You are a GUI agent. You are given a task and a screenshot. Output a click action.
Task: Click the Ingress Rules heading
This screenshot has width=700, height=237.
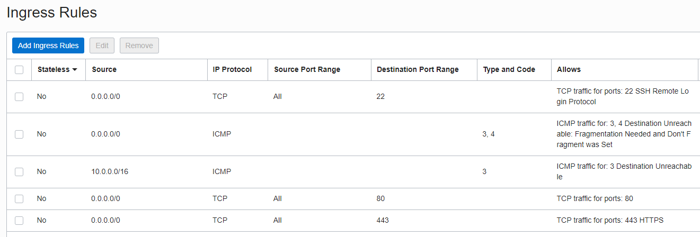(52, 13)
